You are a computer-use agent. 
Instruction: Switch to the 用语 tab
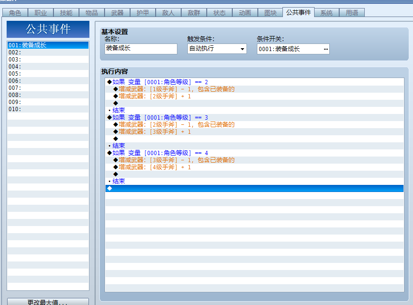coord(352,13)
